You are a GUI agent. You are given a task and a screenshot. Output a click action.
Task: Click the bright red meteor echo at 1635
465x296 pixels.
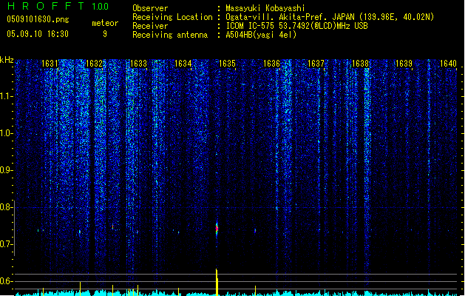click(x=217, y=229)
